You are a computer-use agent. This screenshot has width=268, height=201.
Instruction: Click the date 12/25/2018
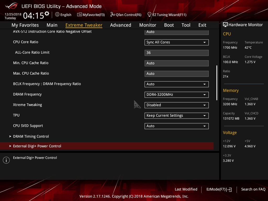(13, 14)
